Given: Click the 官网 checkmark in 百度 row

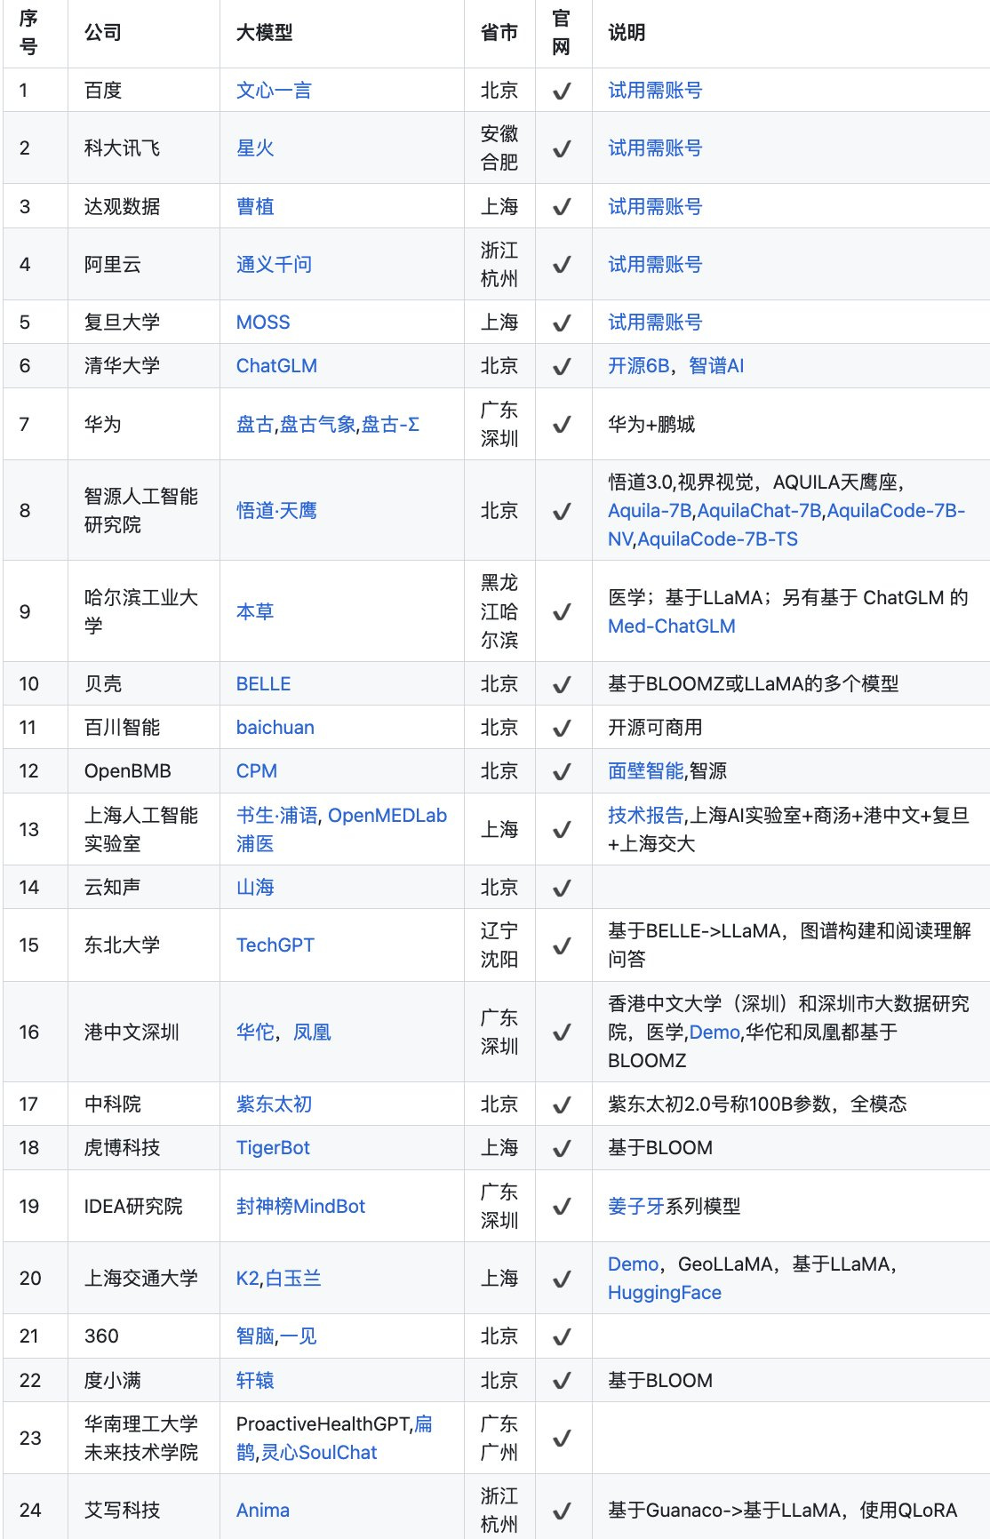Looking at the screenshot, I should tap(562, 92).
